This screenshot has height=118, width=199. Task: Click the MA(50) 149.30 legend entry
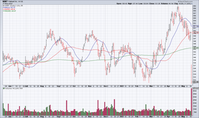9,9
